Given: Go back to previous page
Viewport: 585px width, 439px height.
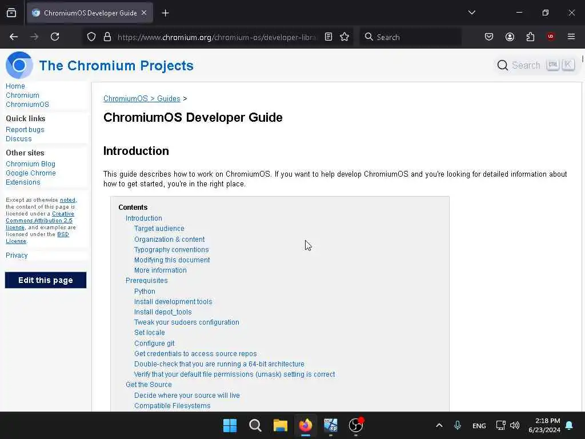Looking at the screenshot, I should coord(14,37).
